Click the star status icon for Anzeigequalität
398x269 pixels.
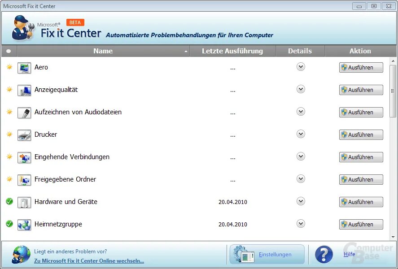point(9,89)
